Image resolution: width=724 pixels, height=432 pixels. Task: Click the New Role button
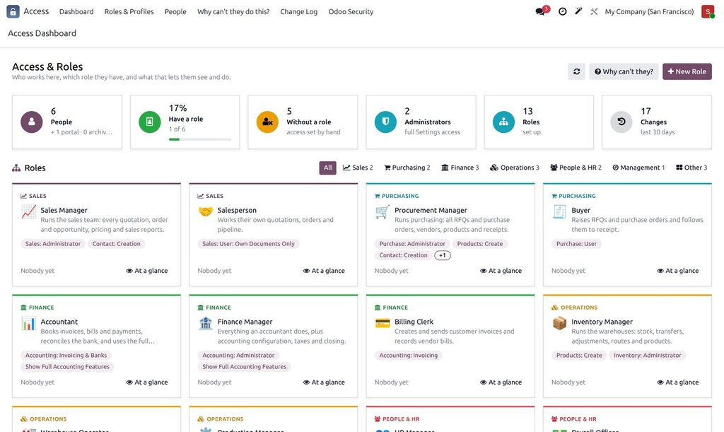click(x=687, y=71)
